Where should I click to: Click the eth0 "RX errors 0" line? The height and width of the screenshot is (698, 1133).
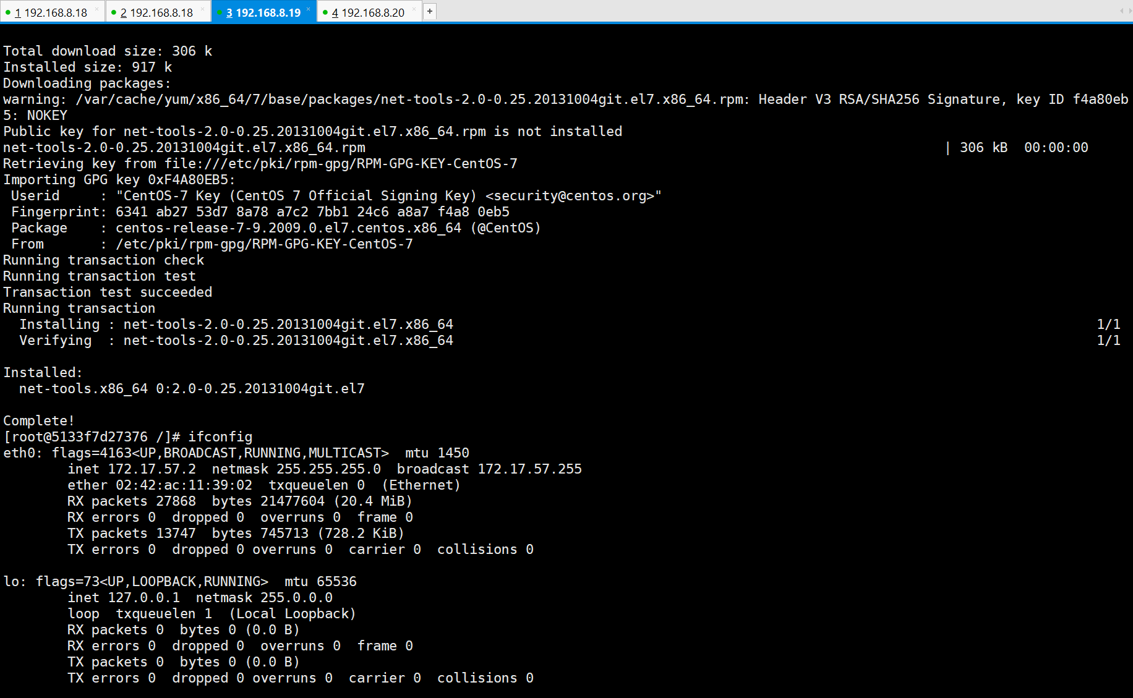240,517
